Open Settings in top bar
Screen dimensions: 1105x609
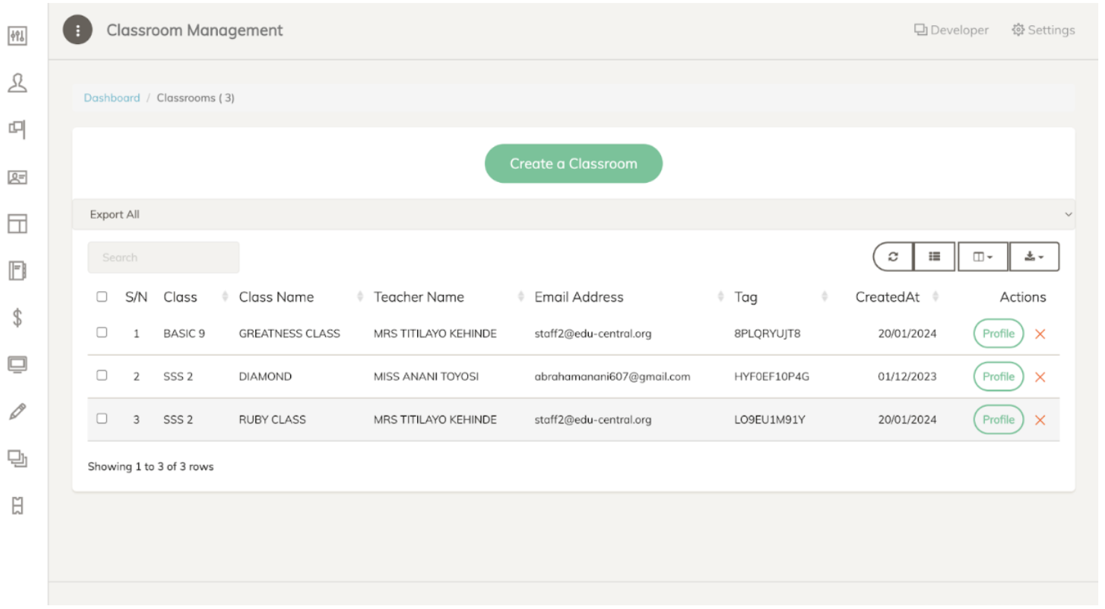pos(1043,30)
